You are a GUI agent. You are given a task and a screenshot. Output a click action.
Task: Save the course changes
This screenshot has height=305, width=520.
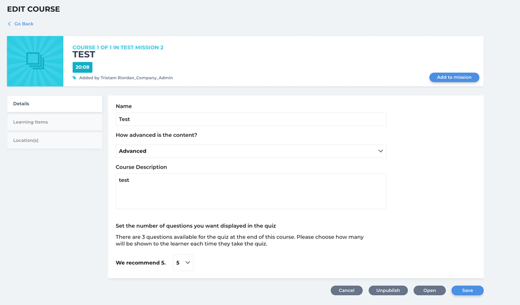coord(467,290)
